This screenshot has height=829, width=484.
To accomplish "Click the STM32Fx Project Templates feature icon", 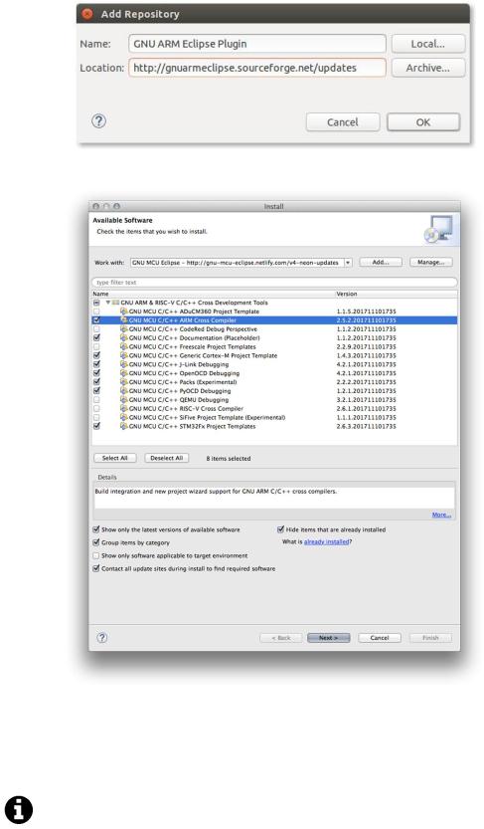I will 124,426.
